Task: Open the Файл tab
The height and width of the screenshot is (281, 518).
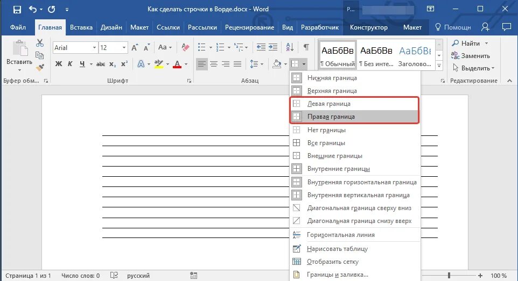Action: 18,27
